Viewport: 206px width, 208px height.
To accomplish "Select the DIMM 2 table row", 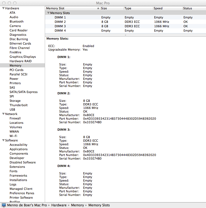I will (126, 22).
